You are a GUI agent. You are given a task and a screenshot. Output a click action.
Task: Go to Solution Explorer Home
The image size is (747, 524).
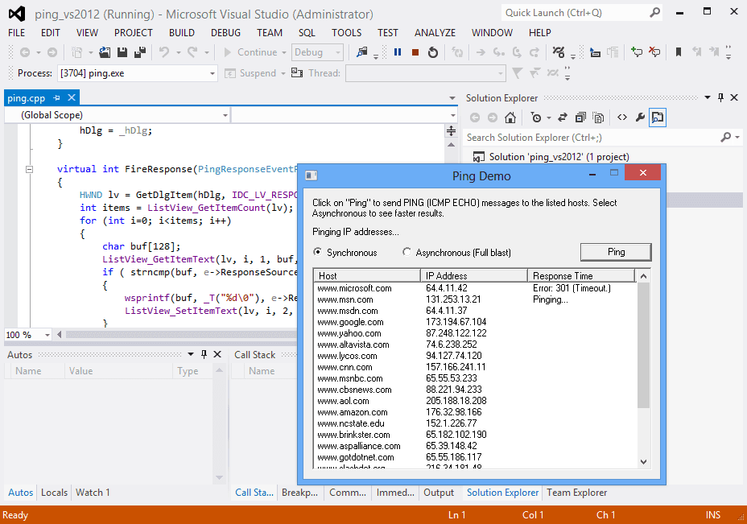coord(510,118)
